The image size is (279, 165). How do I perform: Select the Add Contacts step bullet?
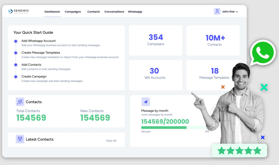coord(16,65)
